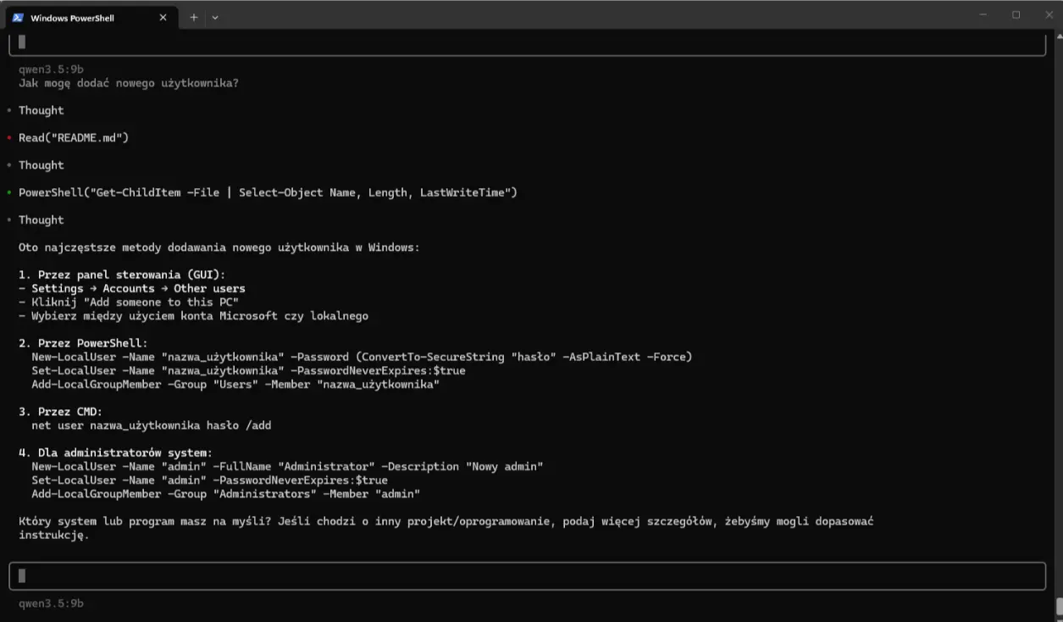The image size is (1063, 622).
Task: Click the green bullet beside PowerShell call
Action: [x=8, y=192]
